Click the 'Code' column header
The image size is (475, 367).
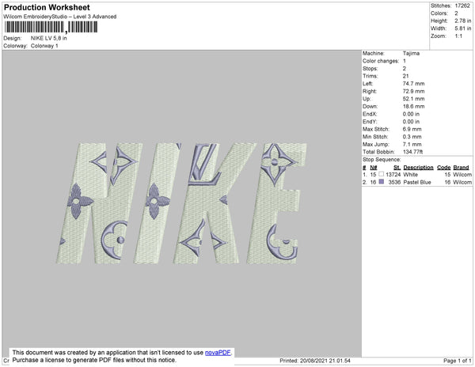(444, 168)
